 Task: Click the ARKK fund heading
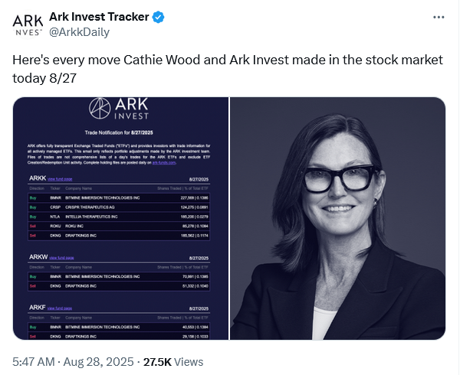click(x=37, y=178)
